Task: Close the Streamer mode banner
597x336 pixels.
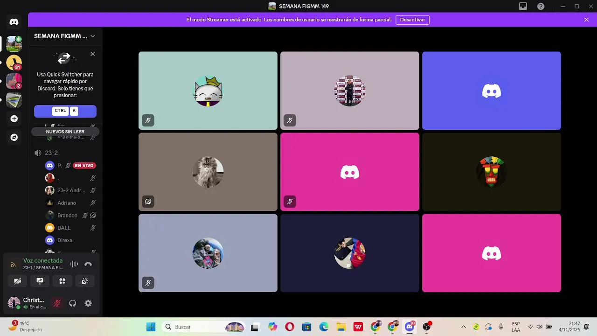Action: (x=586, y=20)
